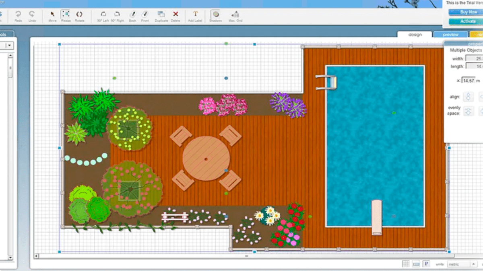
Task: Click the first evenly space icon
Action: [x=468, y=111]
